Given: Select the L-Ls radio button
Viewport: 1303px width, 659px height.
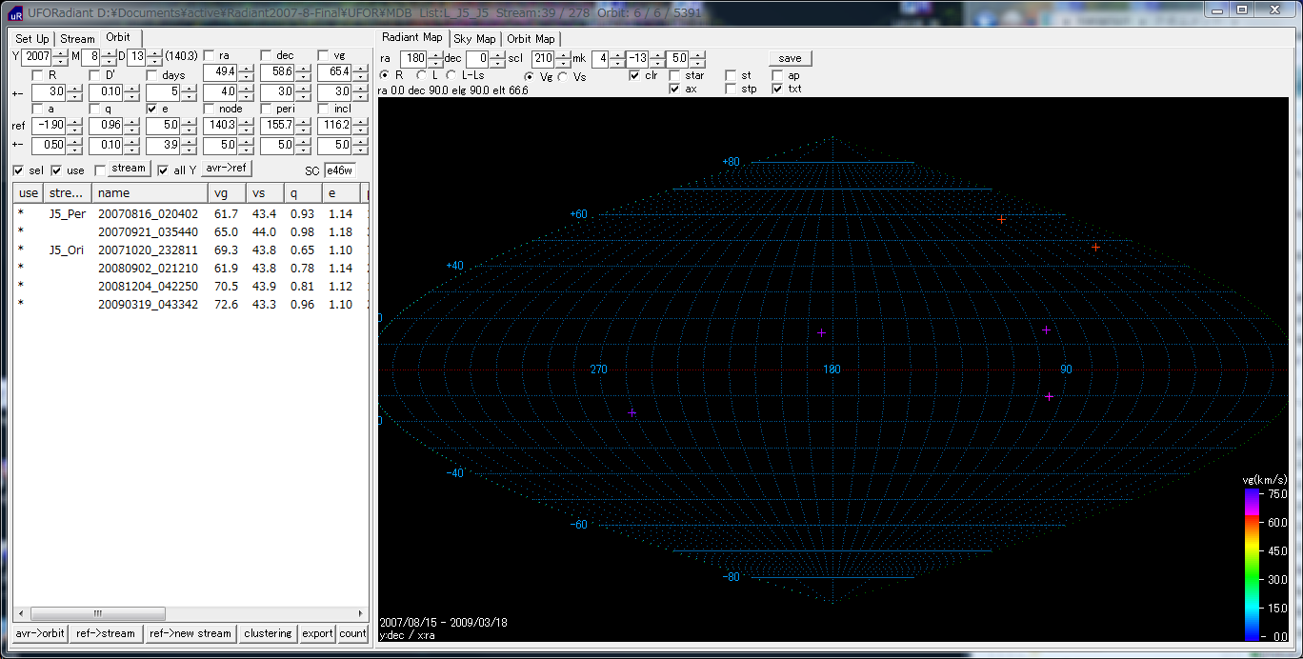Looking at the screenshot, I should pos(451,75).
